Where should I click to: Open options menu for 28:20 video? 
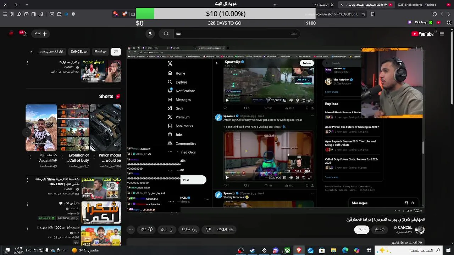click(x=28, y=180)
